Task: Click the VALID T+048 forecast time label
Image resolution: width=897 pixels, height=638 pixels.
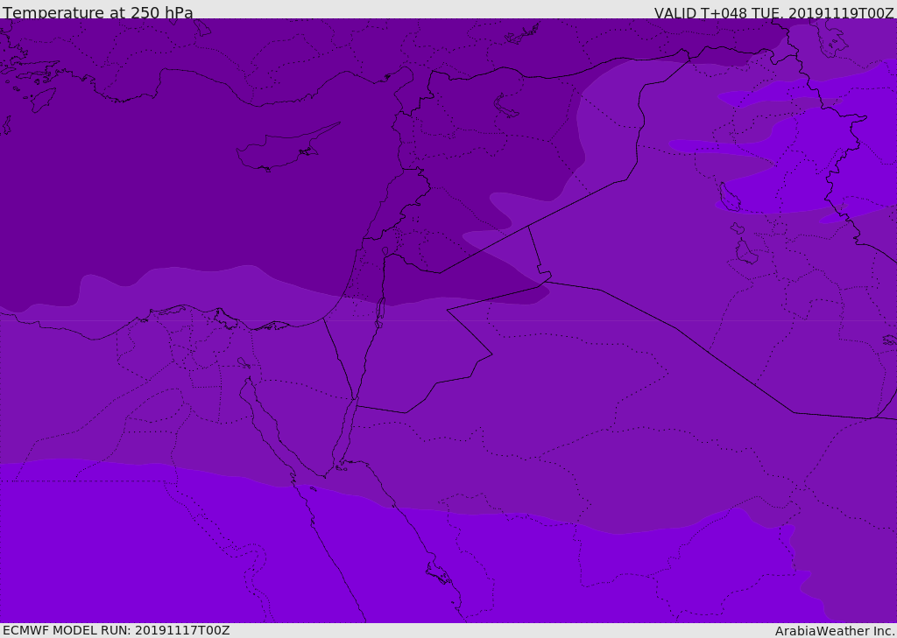Action: coord(773,13)
